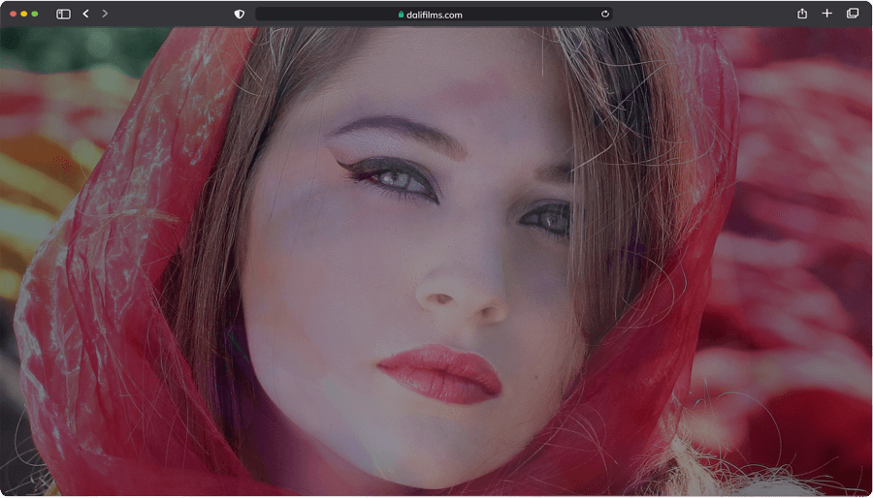Minimize the window using the yellow button
The height and width of the screenshot is (498, 873).
(24, 14)
